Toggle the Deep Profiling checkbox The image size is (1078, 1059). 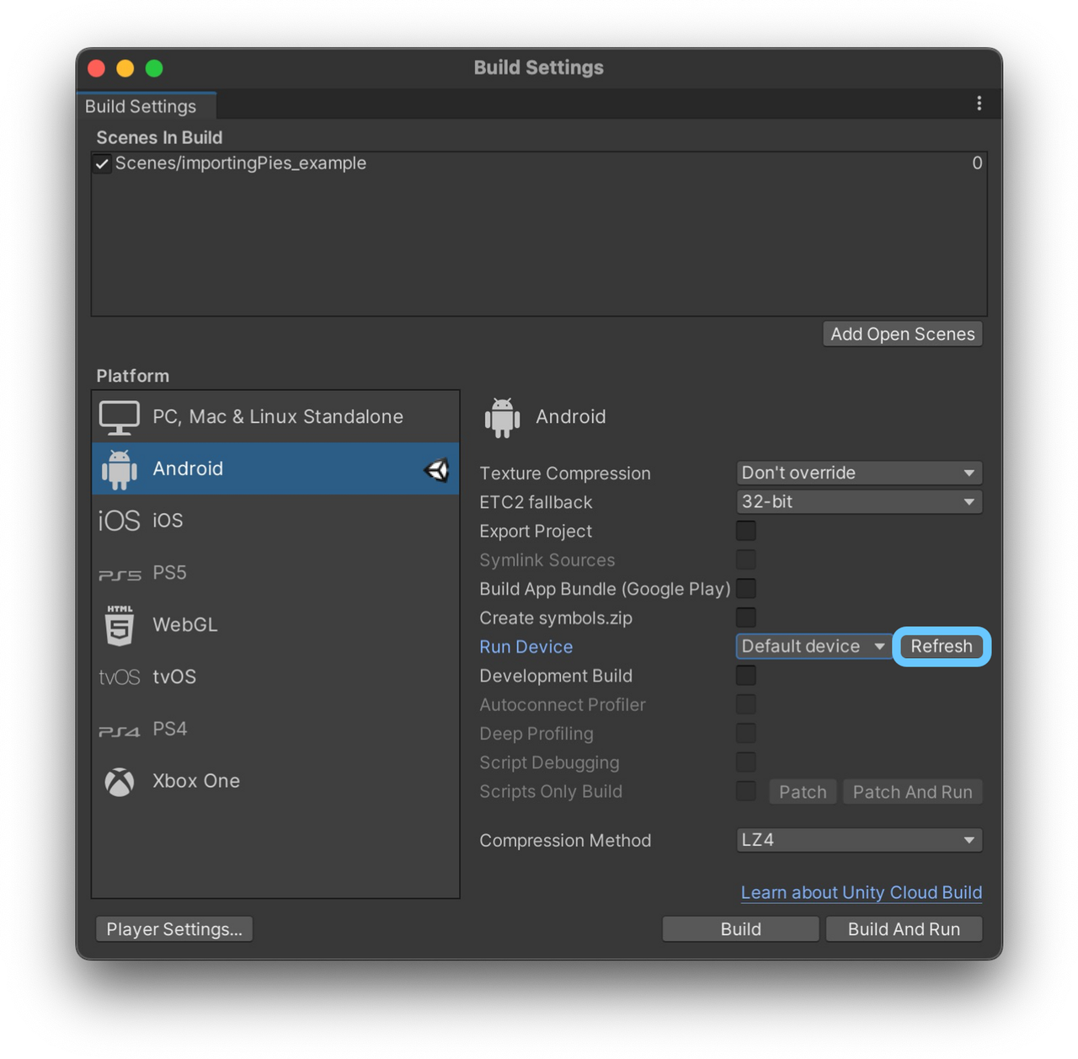pyautogui.click(x=746, y=733)
